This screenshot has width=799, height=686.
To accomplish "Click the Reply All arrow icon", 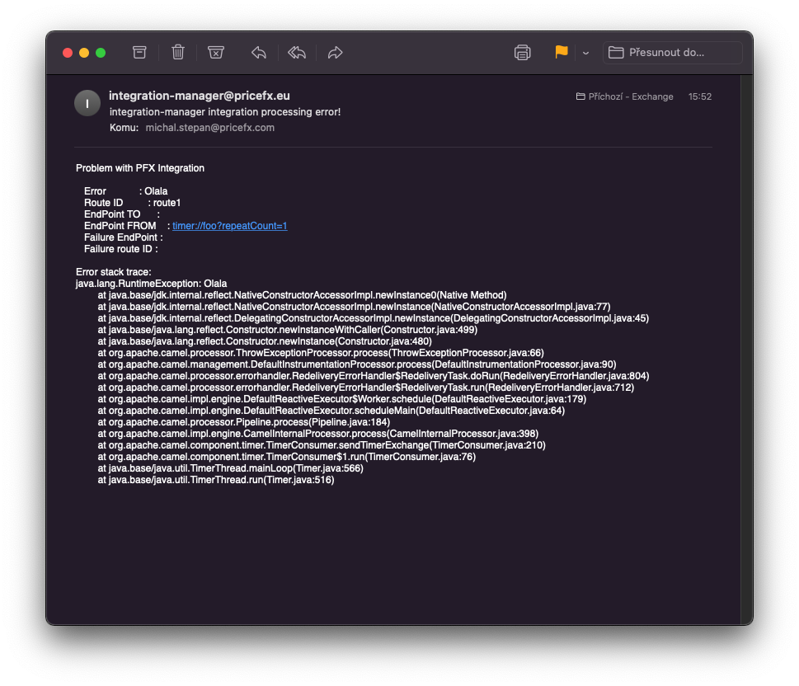I will pos(297,52).
